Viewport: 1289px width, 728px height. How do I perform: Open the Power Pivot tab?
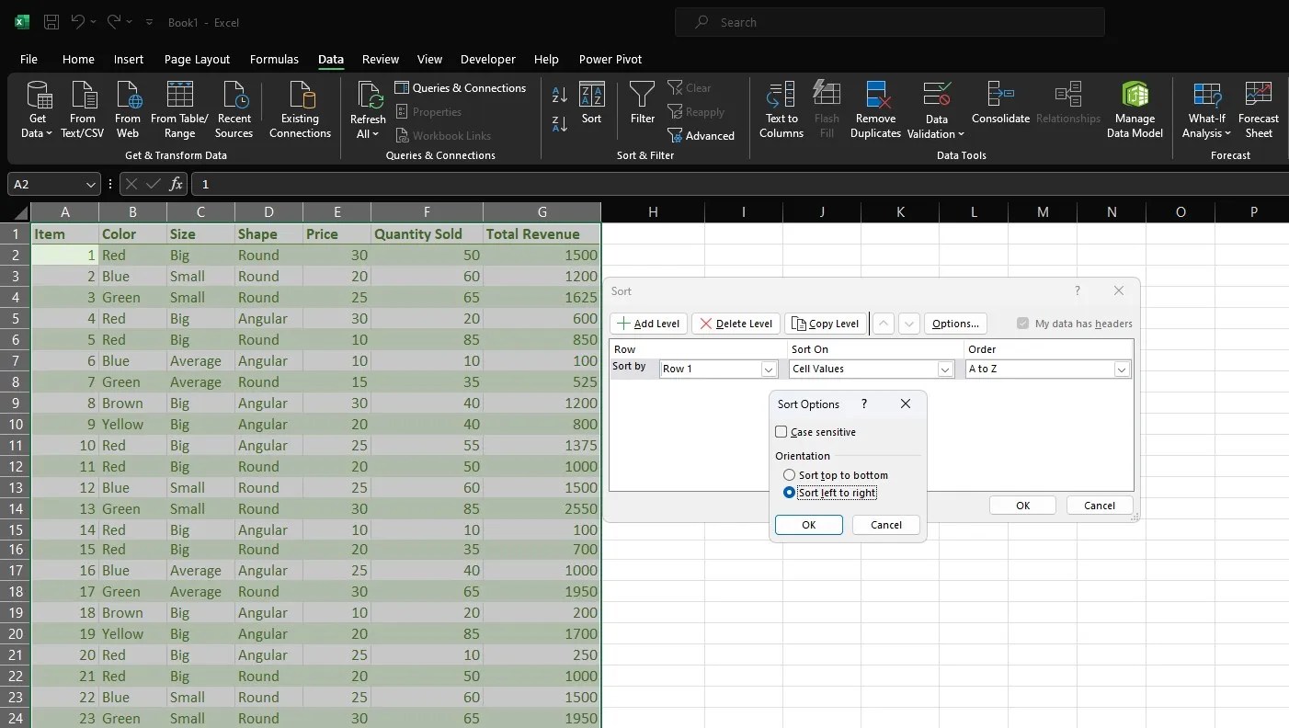[610, 59]
